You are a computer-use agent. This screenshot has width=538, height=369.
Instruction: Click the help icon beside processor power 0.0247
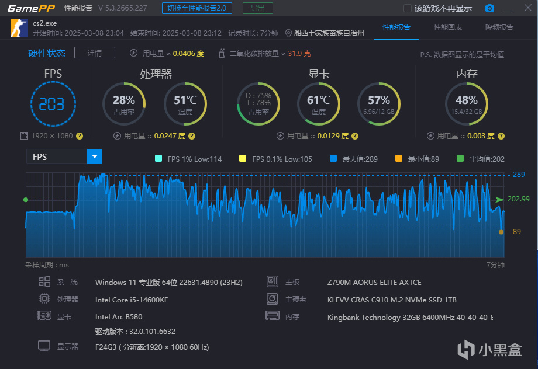click(x=192, y=136)
